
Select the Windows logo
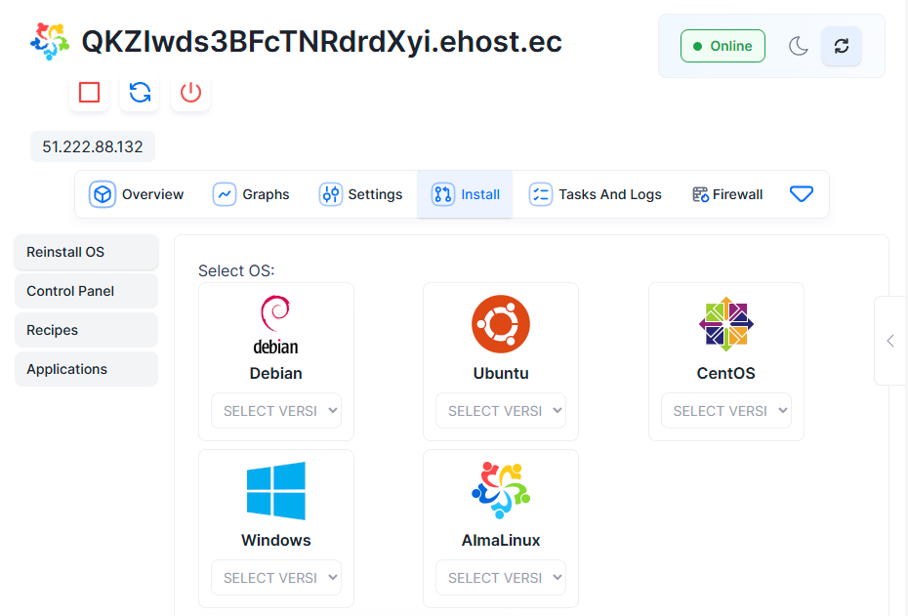click(276, 491)
